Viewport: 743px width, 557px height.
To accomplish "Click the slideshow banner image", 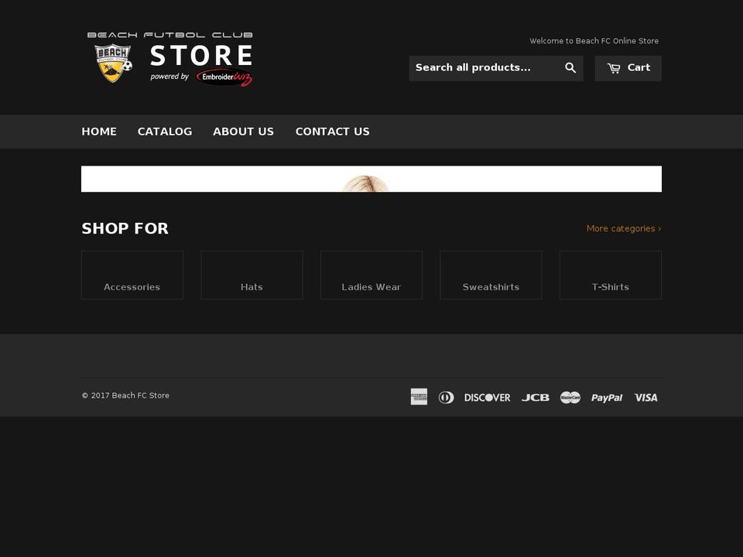I will tap(371, 179).
